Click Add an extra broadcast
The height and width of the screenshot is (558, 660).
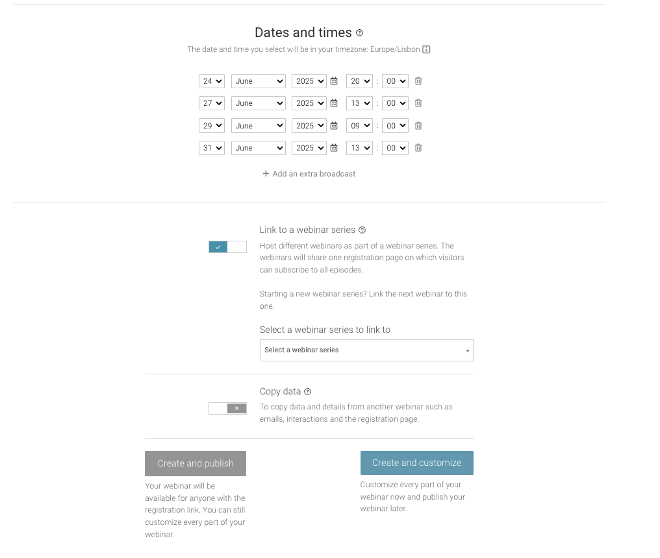click(309, 173)
